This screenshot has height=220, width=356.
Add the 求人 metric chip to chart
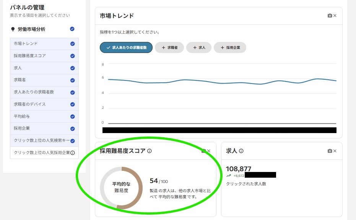(x=199, y=48)
